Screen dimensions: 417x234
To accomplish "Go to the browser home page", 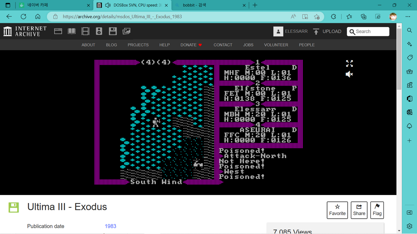I will (38, 17).
